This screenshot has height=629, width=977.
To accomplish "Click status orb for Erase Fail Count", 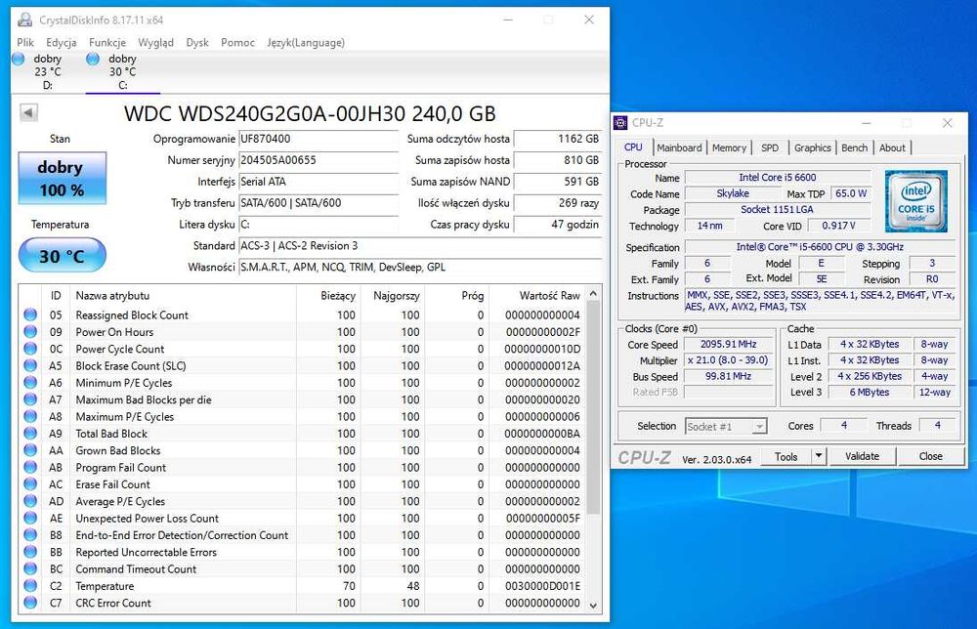I will pyautogui.click(x=30, y=483).
